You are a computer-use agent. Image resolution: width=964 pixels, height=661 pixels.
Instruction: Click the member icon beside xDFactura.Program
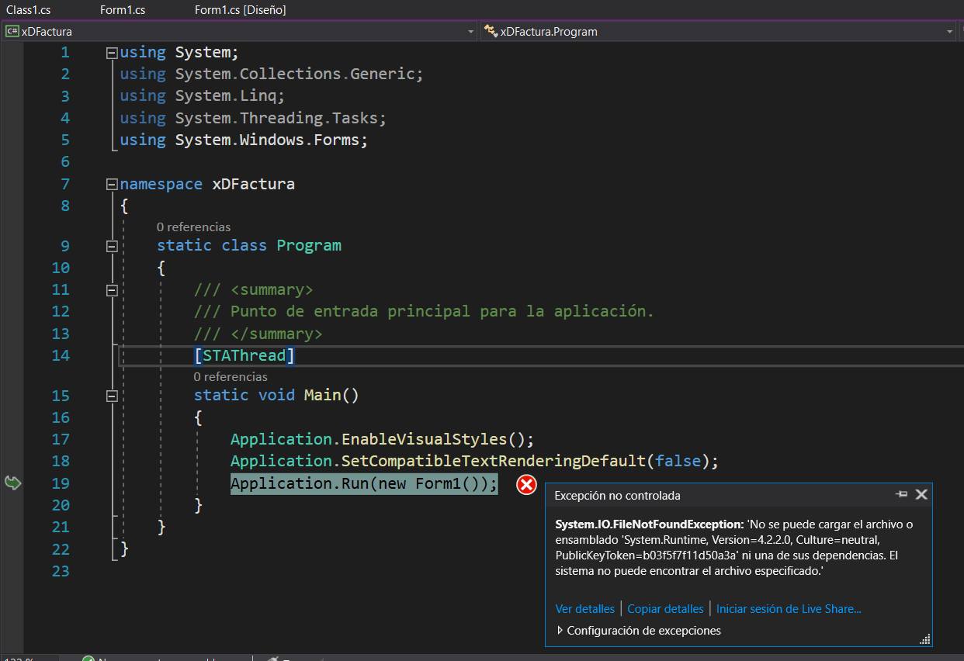point(491,32)
